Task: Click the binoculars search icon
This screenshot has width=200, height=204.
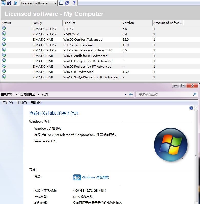Action: click(x=9, y=3)
